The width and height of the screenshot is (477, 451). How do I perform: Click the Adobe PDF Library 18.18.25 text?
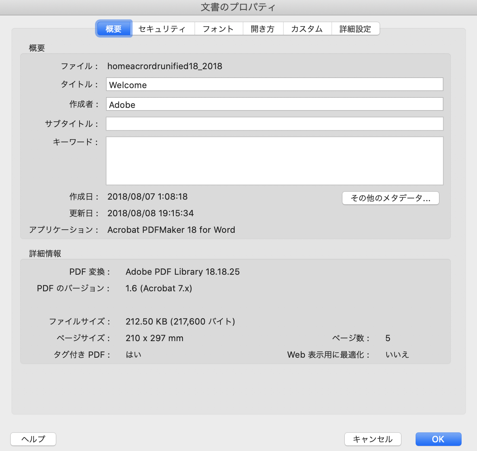coord(182,272)
